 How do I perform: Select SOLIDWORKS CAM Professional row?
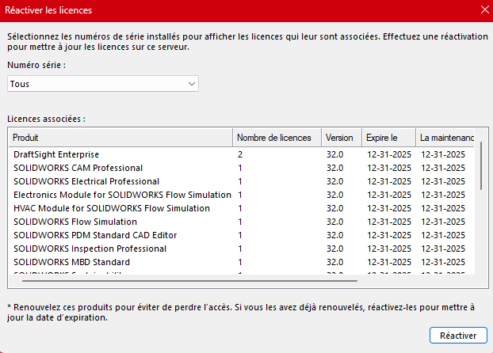tap(242, 168)
